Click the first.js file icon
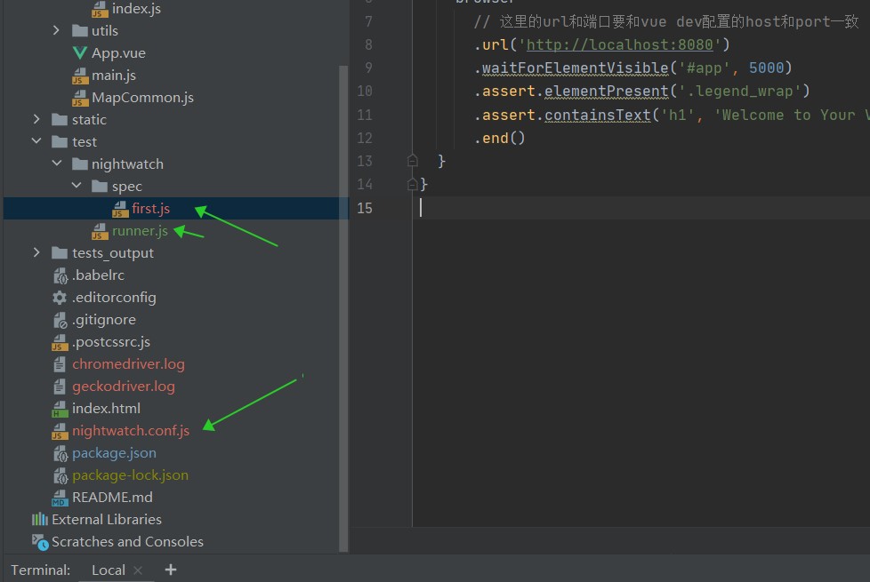This screenshot has width=870, height=582. (x=120, y=209)
